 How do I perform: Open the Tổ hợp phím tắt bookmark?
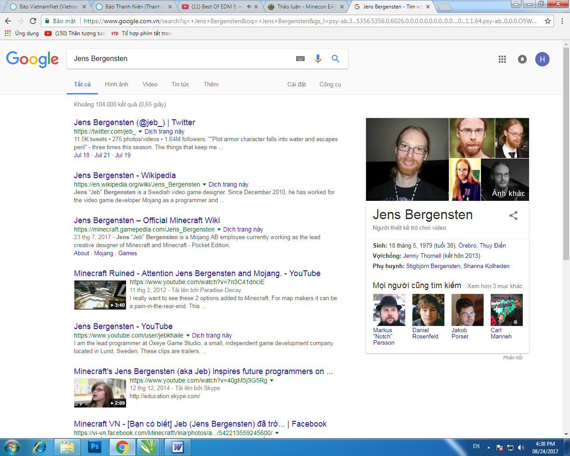tap(141, 33)
